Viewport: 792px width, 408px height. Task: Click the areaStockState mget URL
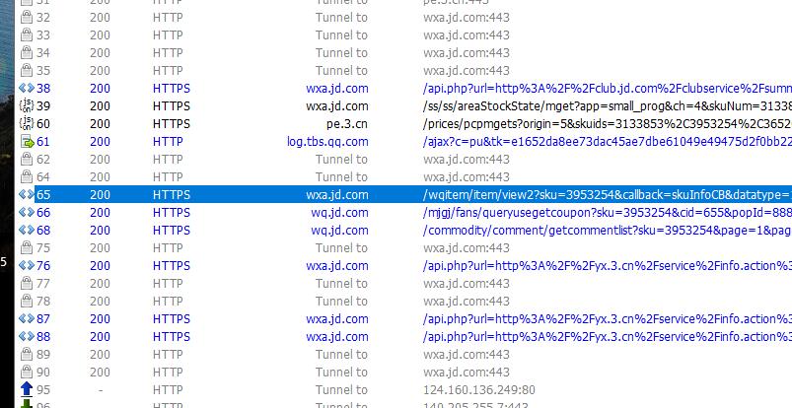tap(608, 106)
